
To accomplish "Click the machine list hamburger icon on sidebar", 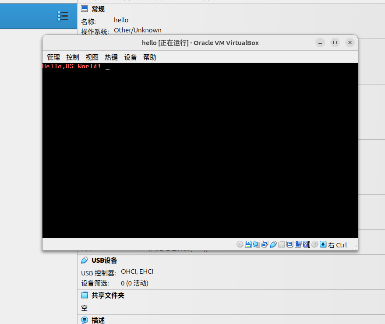I will tap(63, 16).
